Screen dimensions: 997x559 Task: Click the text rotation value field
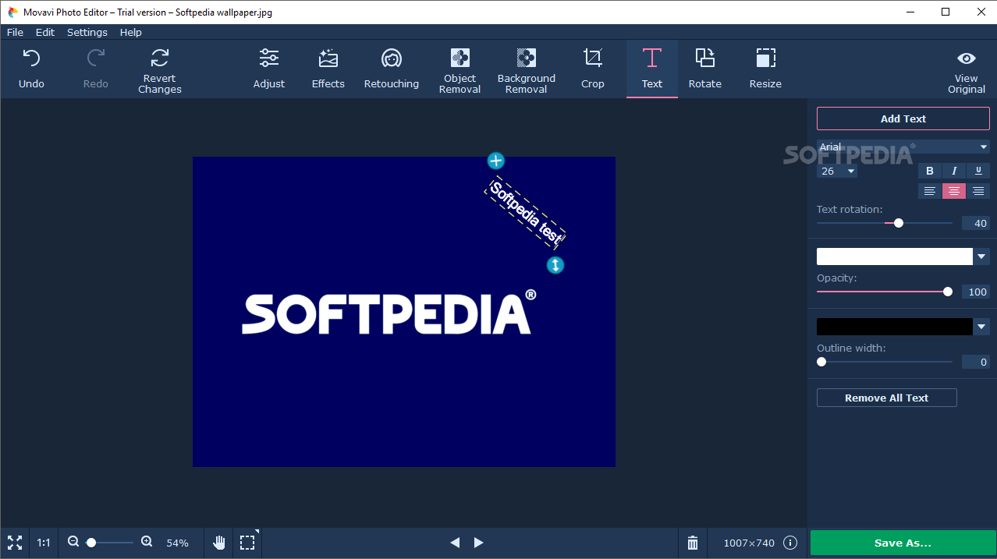click(976, 223)
